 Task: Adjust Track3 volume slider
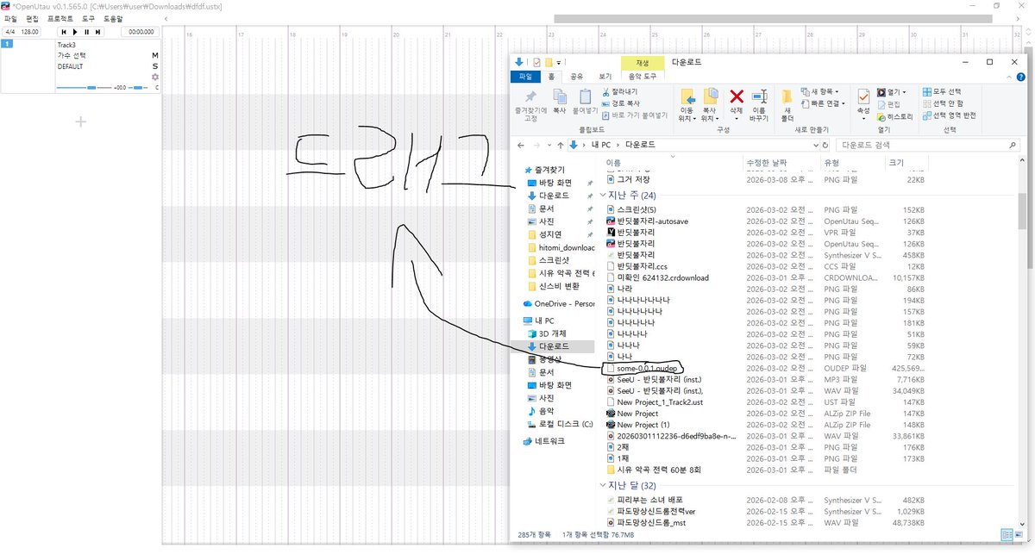click(x=84, y=87)
